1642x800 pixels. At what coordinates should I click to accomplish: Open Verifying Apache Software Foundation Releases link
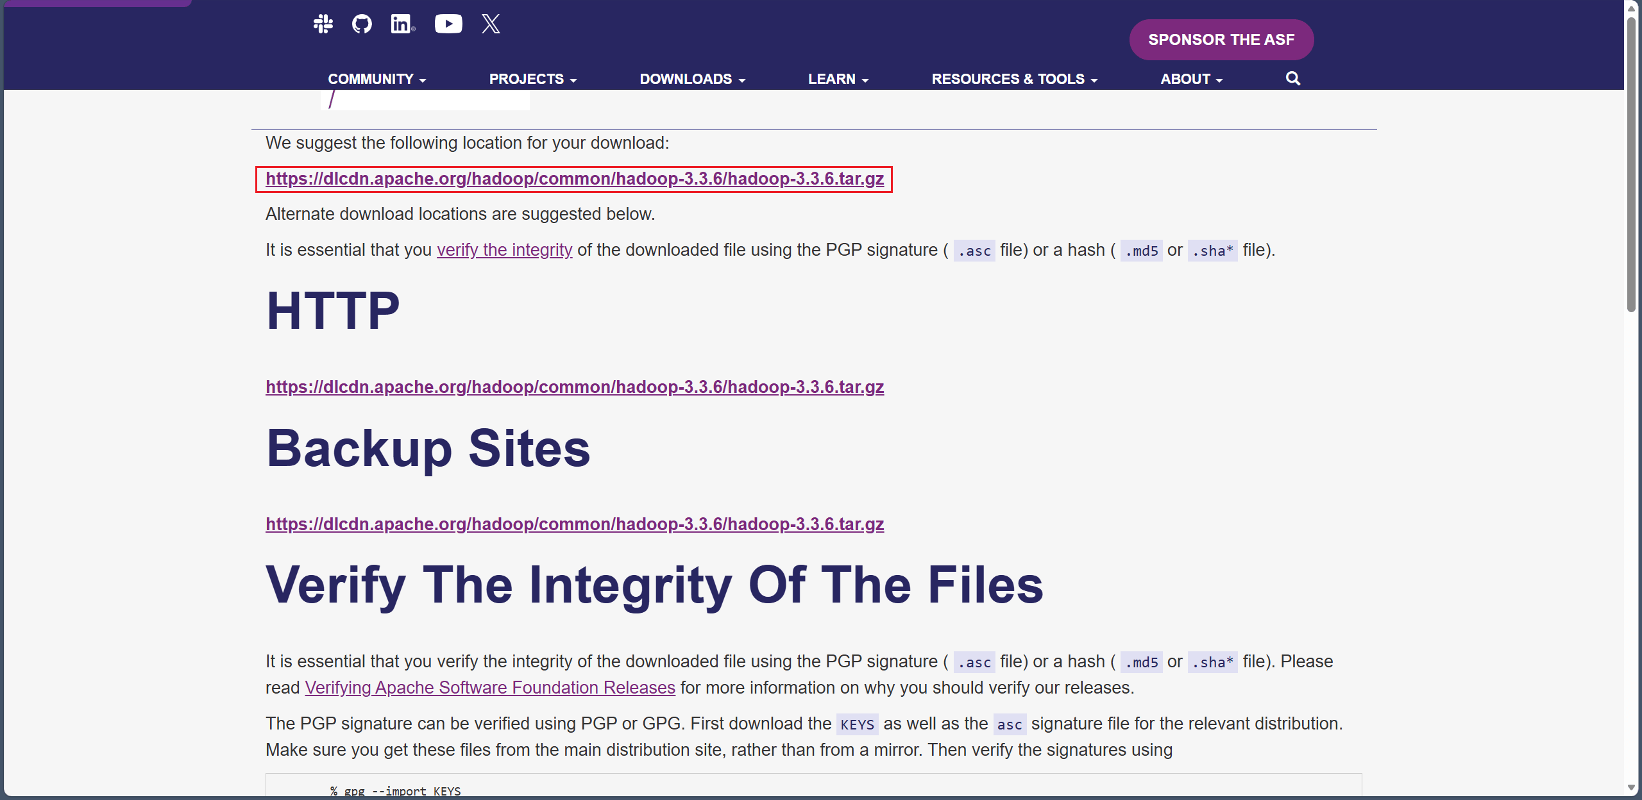490,688
